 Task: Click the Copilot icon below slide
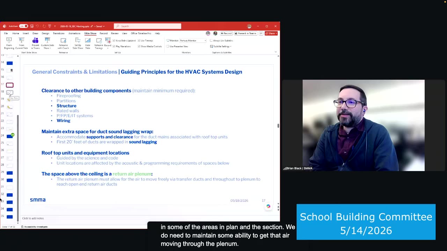click(x=268, y=206)
